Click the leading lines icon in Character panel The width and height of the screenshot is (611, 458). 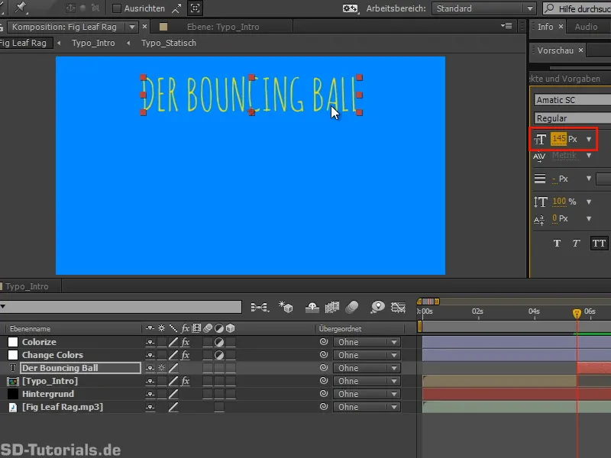[540, 179]
